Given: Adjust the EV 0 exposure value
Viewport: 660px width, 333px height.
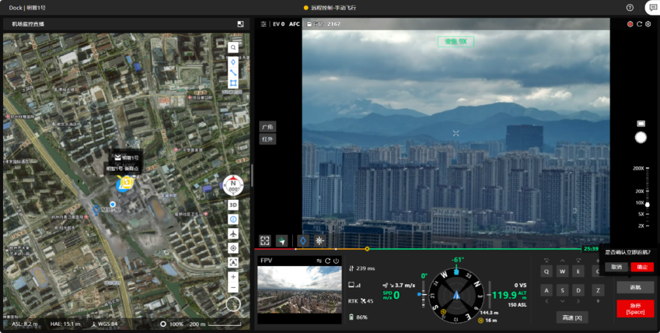Looking at the screenshot, I should (279, 24).
